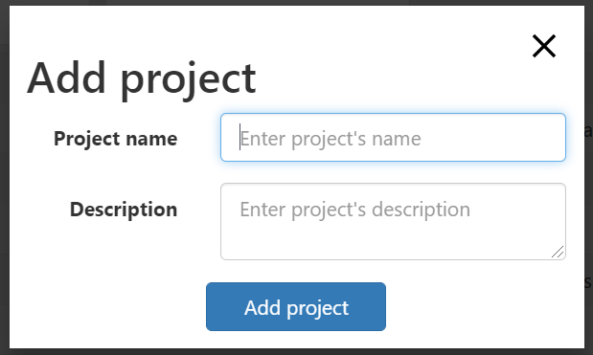Click the bold "Project name" text
This screenshot has width=593, height=355.
coord(115,138)
